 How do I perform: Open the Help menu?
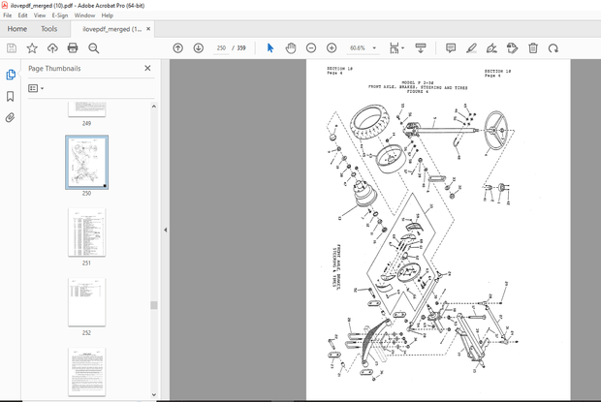(108, 15)
